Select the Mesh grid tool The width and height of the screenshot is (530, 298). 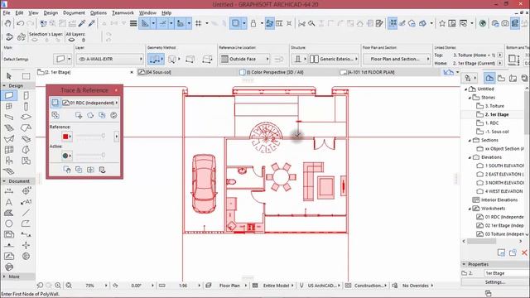coord(9,171)
